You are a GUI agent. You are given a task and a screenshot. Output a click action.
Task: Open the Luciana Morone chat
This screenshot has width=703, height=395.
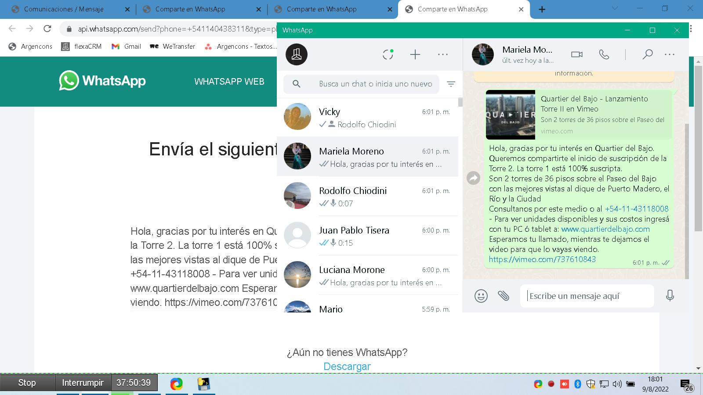(x=367, y=275)
